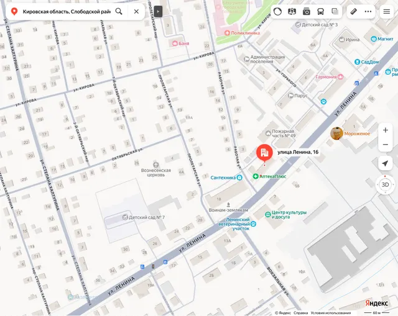Screen dimensions: 398x316
Task: Open the three-dots more tools menu
Action: (x=368, y=11)
